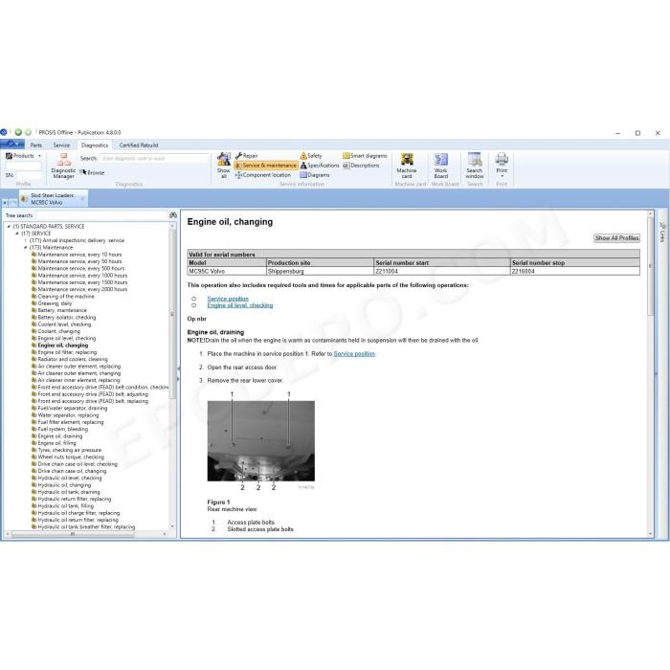Open the Links side panel
The height and width of the screenshot is (670, 670).
pos(662,232)
